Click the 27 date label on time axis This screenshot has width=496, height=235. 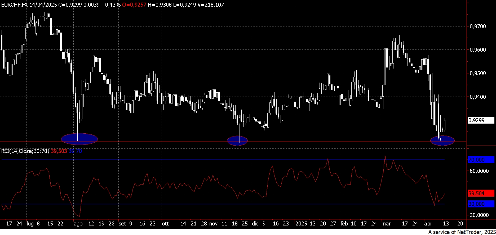(333, 224)
